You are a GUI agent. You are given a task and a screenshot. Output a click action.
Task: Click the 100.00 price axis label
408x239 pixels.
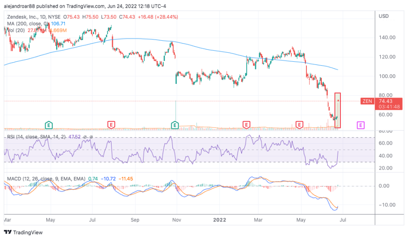[x=387, y=76]
